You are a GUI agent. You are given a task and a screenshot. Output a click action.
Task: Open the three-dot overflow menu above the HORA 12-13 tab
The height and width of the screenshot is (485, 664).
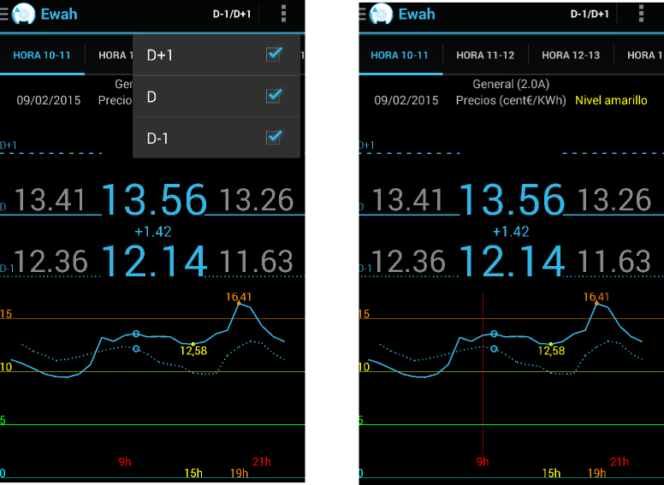[641, 14]
